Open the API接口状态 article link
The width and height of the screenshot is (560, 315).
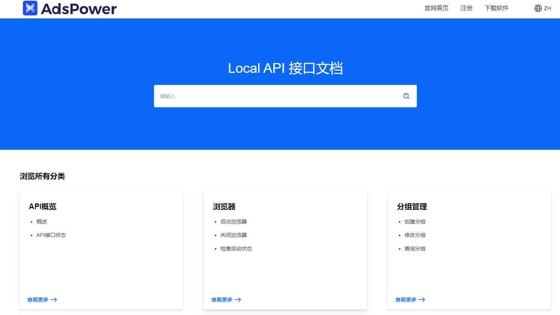point(51,235)
